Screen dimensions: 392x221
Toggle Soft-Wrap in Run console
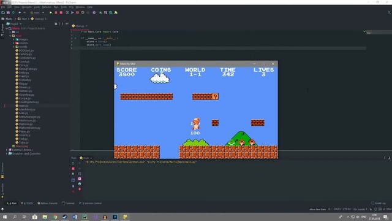[x=80, y=173]
